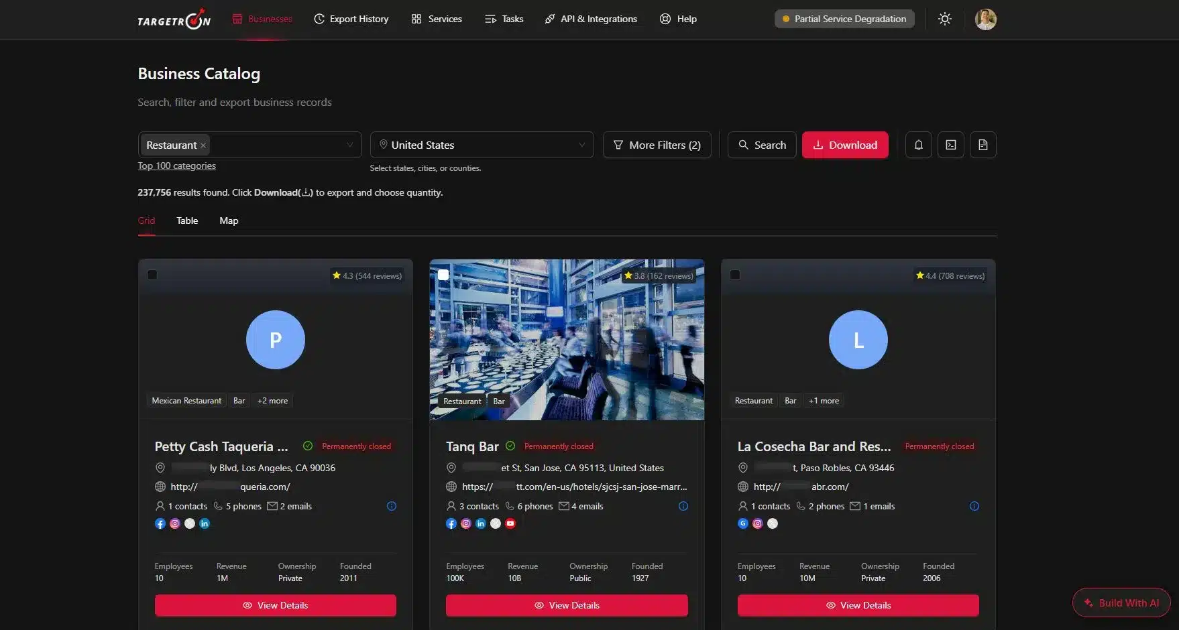1179x630 pixels.
Task: Remove the Restaurant category tag
Action: pos(203,145)
